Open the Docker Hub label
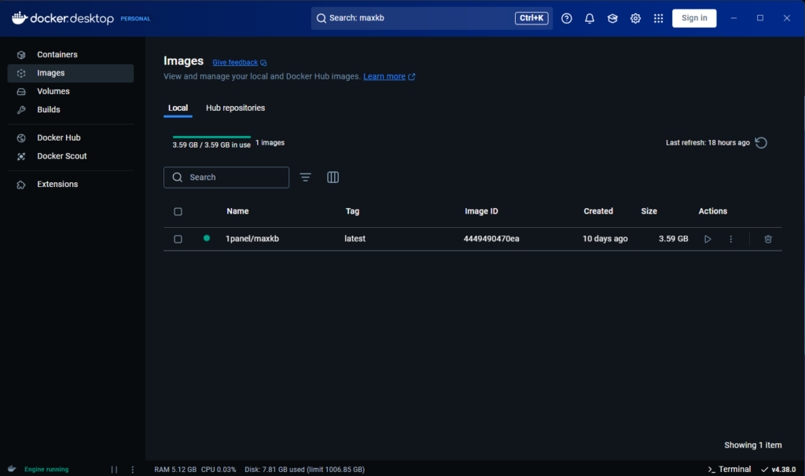The image size is (805, 476). pyautogui.click(x=58, y=137)
